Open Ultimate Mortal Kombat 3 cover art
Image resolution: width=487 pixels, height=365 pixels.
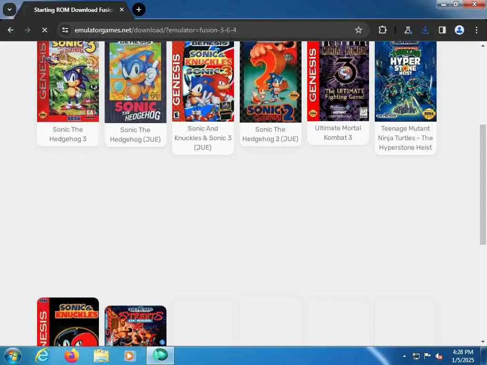tap(338, 81)
